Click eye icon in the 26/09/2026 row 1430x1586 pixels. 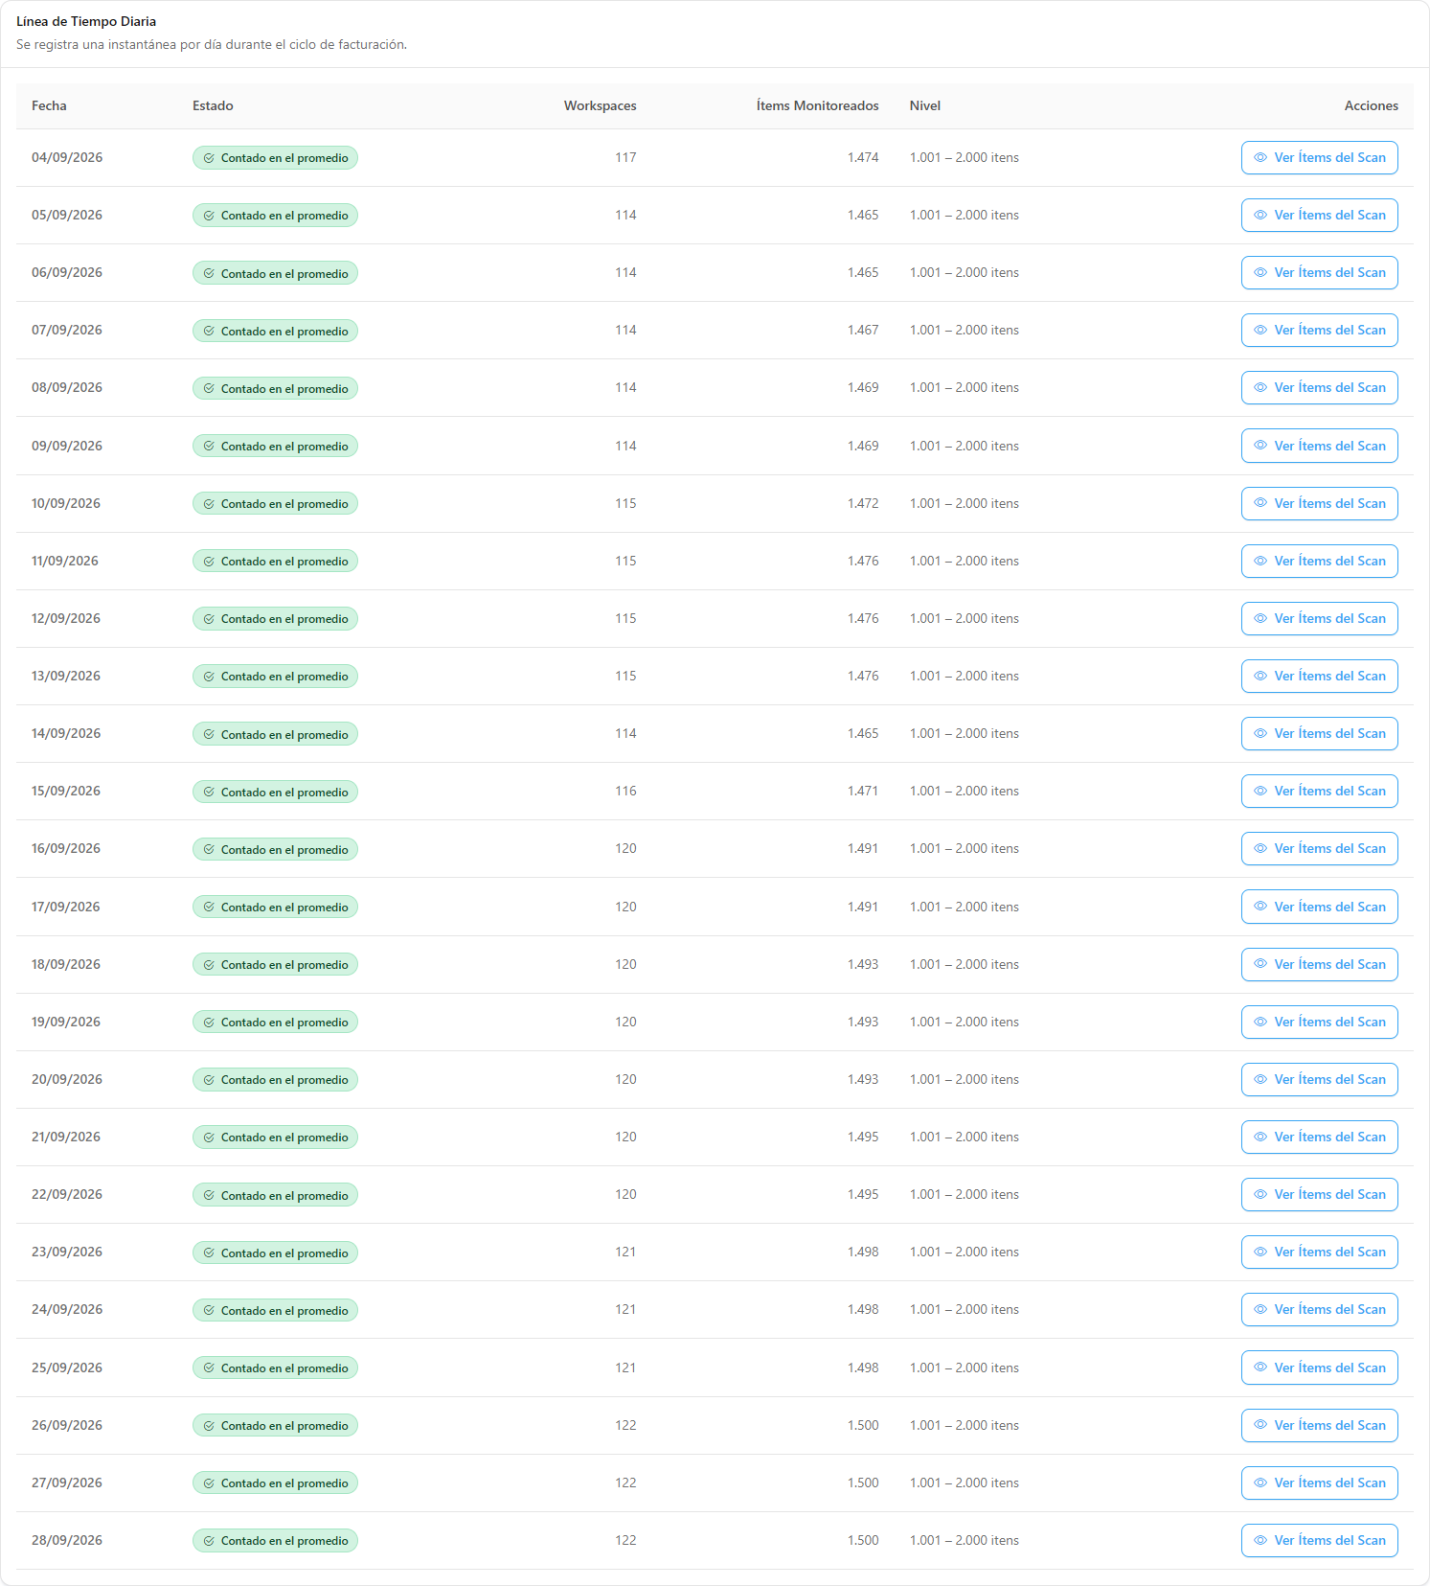[x=1260, y=1425]
